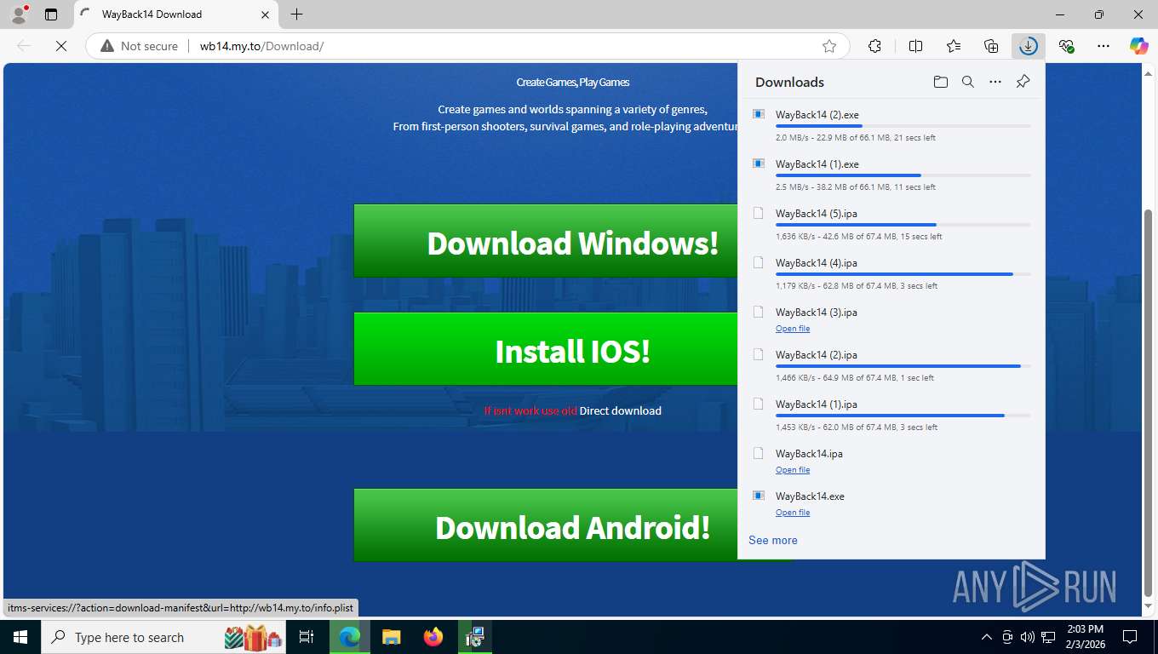Screen dimensions: 1158x654
Task: Select WayBack14 (2).exe download entry
Action: click(891, 124)
